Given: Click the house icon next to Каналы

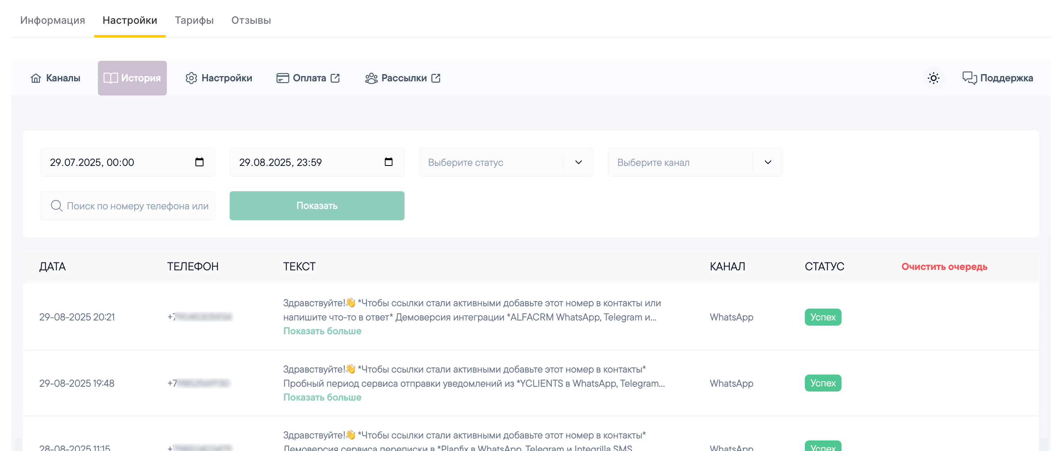Looking at the screenshot, I should point(36,79).
